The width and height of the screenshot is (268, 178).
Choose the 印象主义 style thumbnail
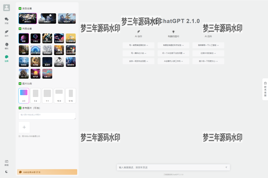(47, 74)
